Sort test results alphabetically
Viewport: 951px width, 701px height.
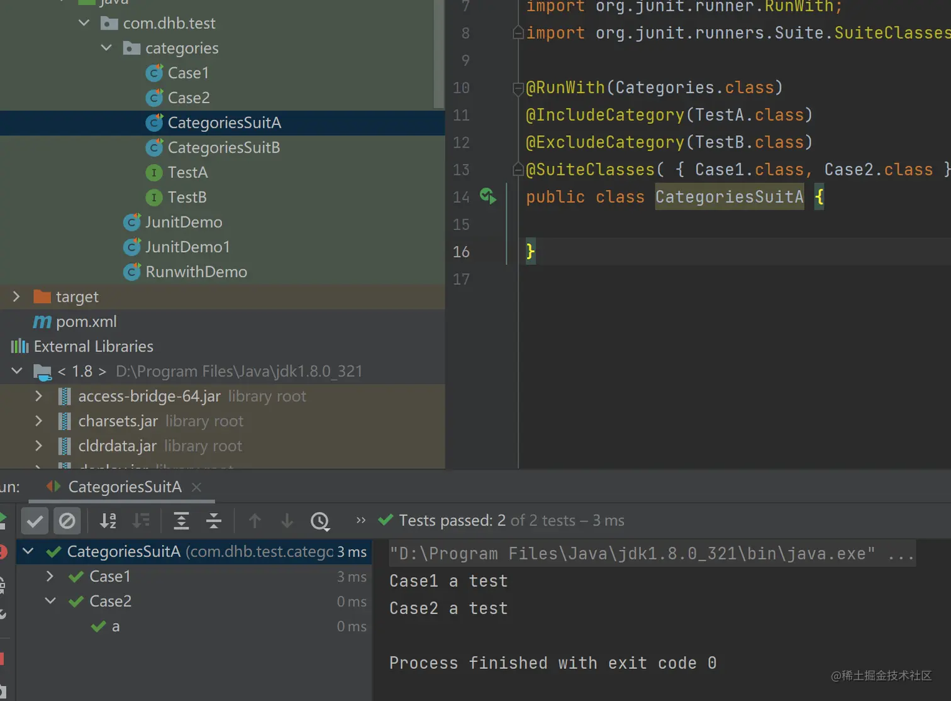pyautogui.click(x=108, y=521)
